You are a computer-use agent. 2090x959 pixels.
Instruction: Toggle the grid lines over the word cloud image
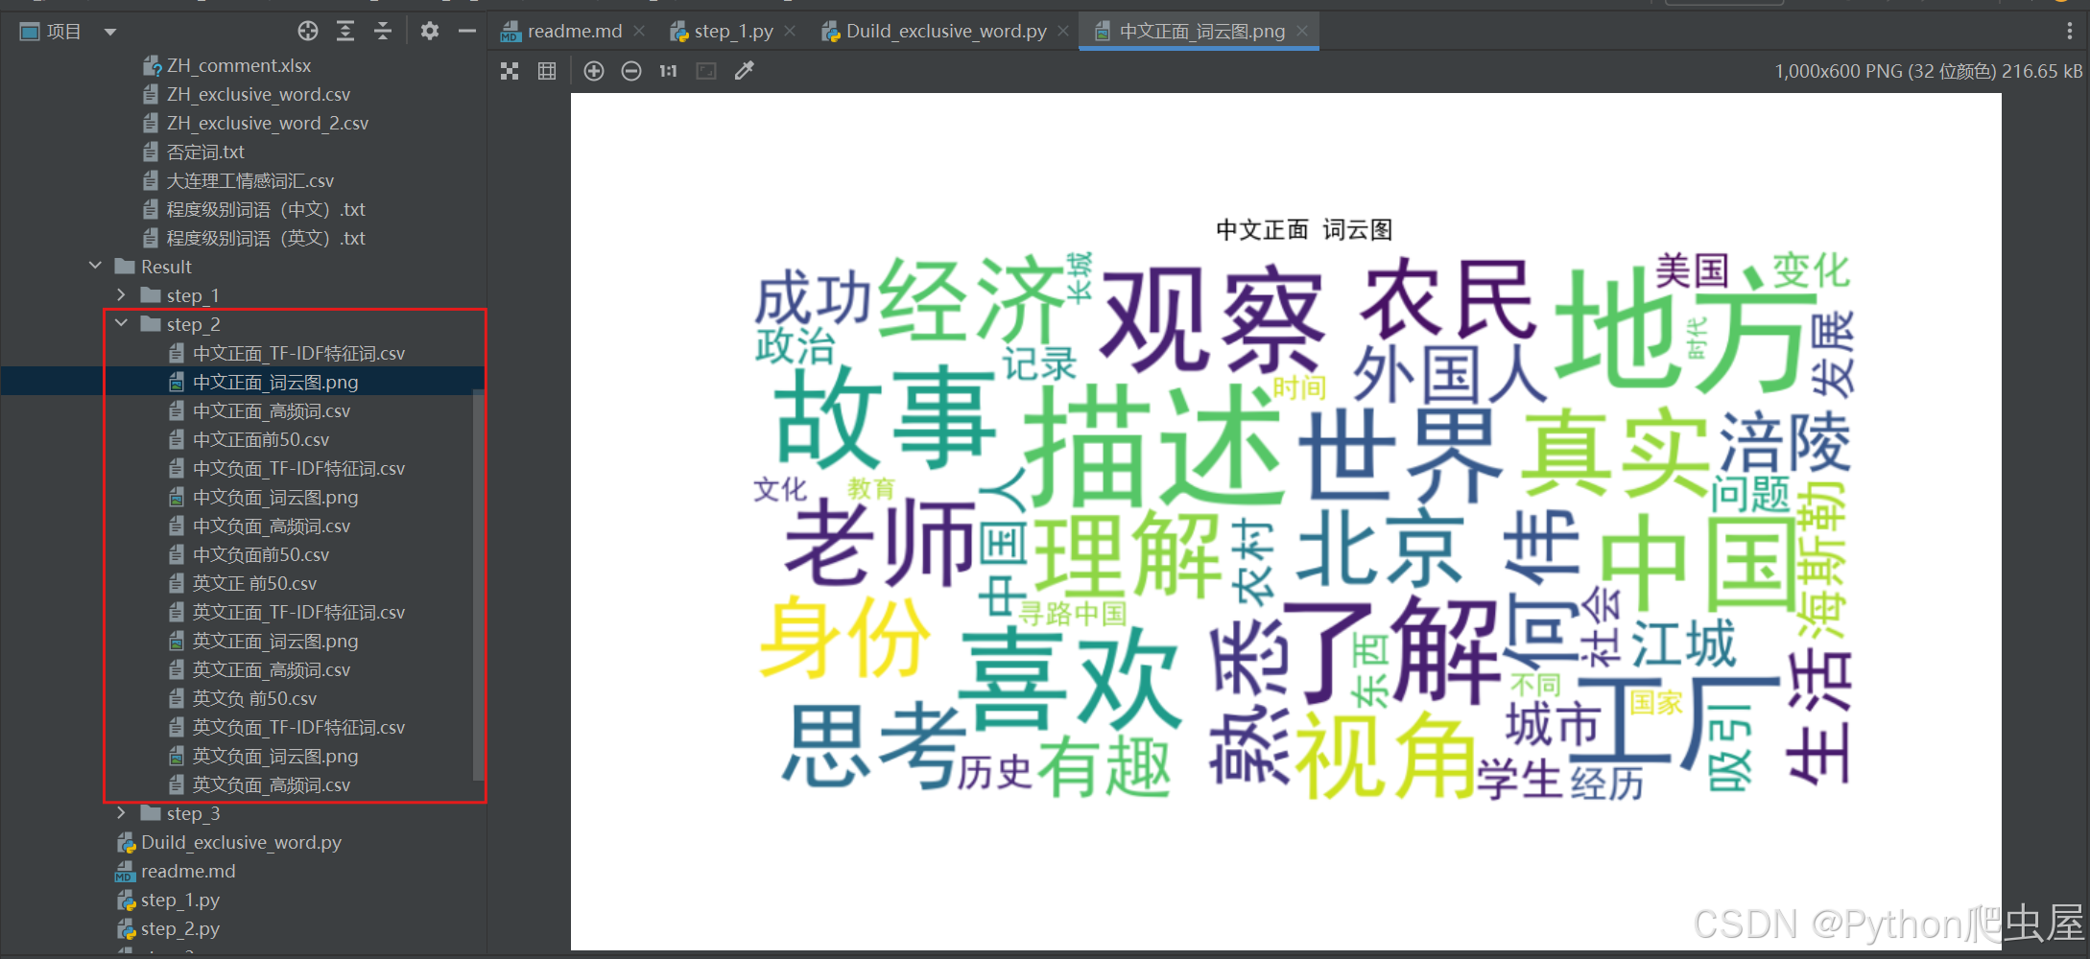click(546, 70)
